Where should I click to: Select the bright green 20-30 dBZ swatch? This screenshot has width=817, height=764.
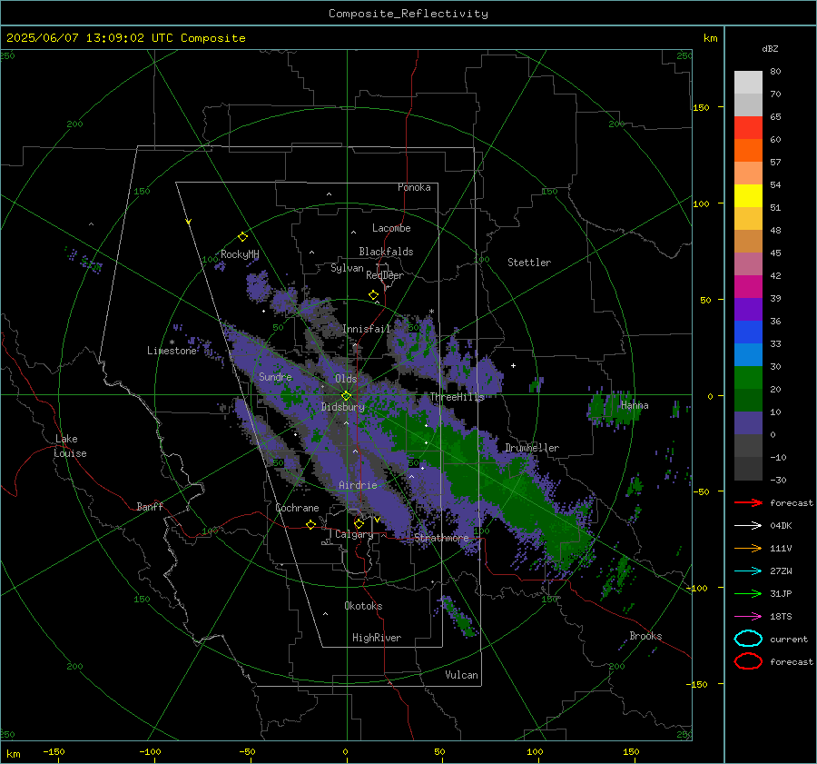[748, 378]
